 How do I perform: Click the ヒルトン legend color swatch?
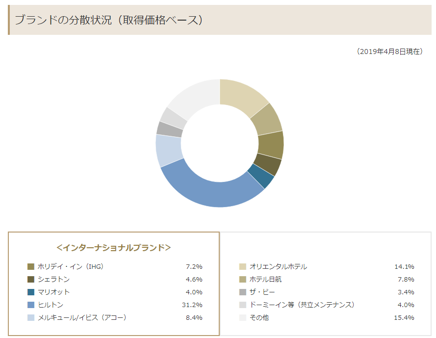(31, 305)
